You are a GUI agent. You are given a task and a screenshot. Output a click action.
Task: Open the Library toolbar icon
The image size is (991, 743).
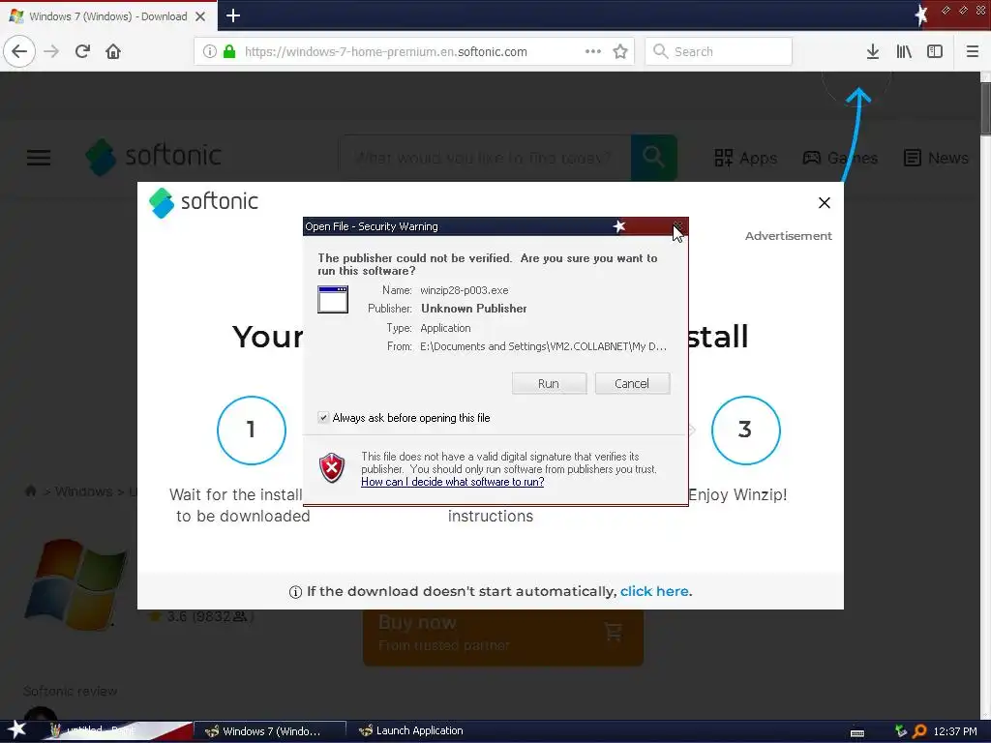pyautogui.click(x=904, y=51)
